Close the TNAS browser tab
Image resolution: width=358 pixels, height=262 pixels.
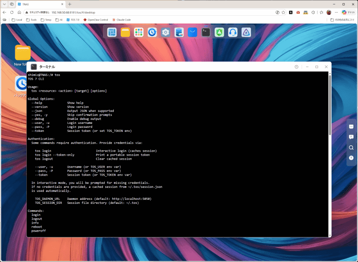[62, 4]
